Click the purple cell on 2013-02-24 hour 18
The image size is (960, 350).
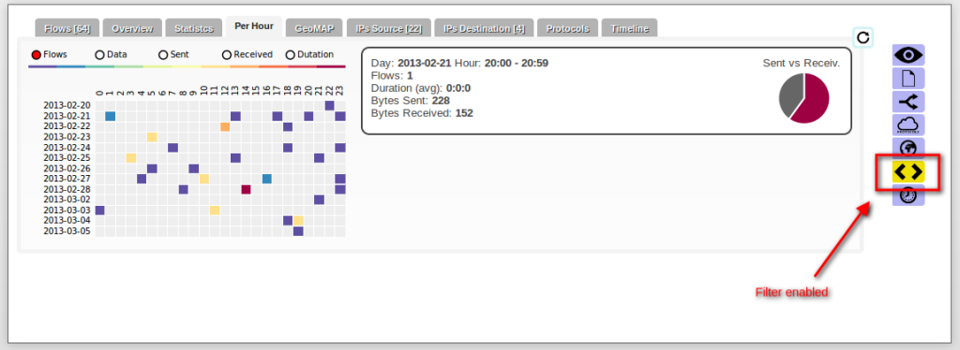pyautogui.click(x=288, y=147)
